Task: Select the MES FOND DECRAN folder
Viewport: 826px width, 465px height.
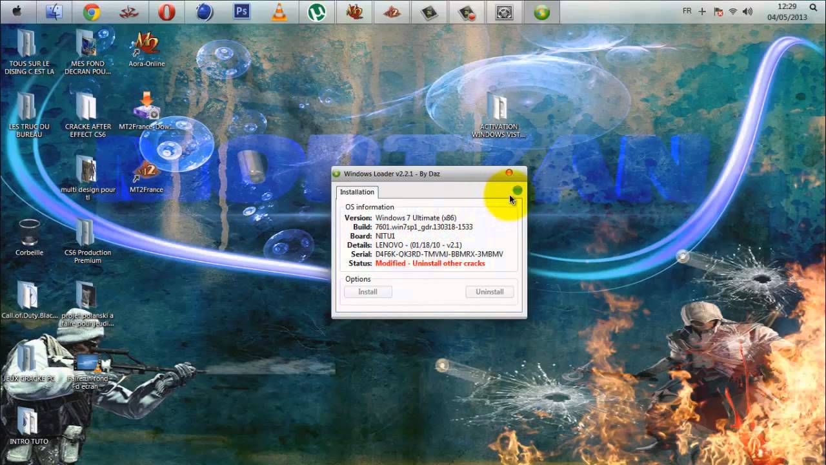Action: pyautogui.click(x=87, y=52)
